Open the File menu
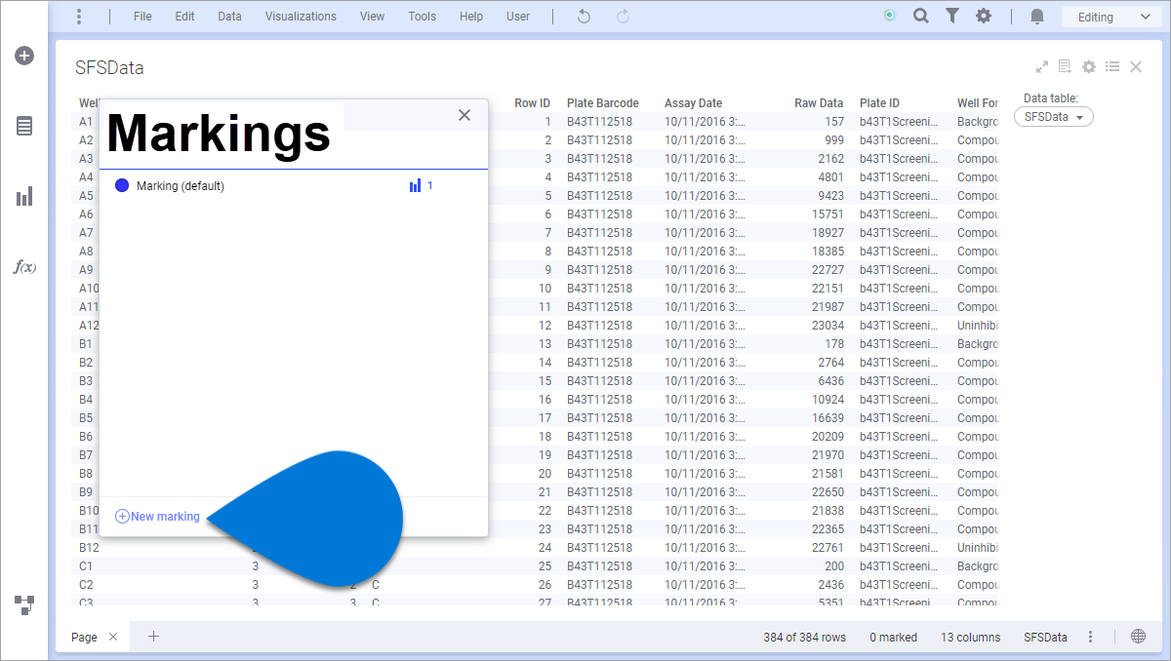1171x661 pixels. (x=142, y=17)
